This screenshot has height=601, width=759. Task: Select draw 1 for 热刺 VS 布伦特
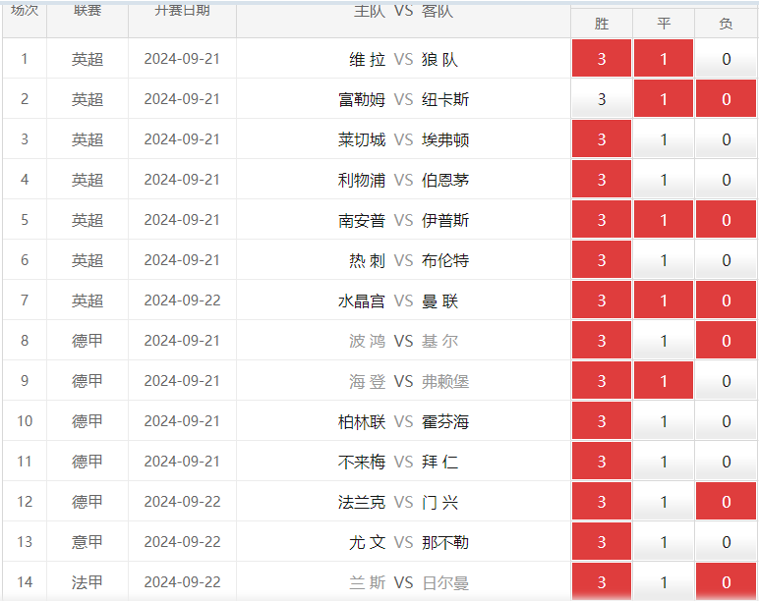pyautogui.click(x=664, y=260)
